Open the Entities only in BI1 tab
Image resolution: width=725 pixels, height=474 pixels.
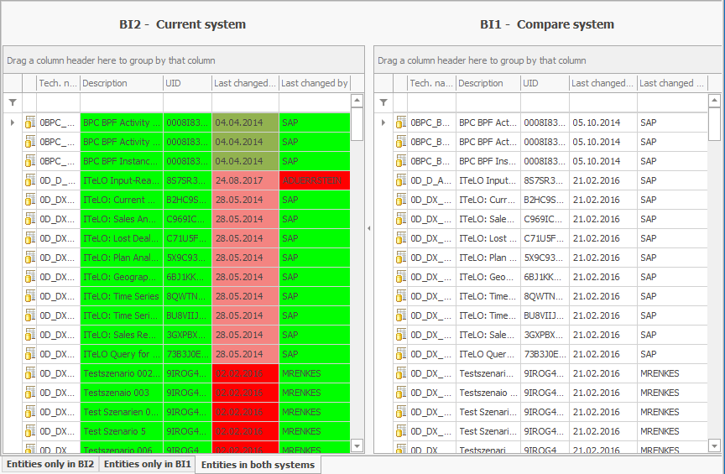(148, 464)
